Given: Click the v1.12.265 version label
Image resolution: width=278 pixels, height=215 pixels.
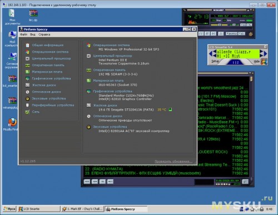Looking at the screenshot, I should click(28, 161).
